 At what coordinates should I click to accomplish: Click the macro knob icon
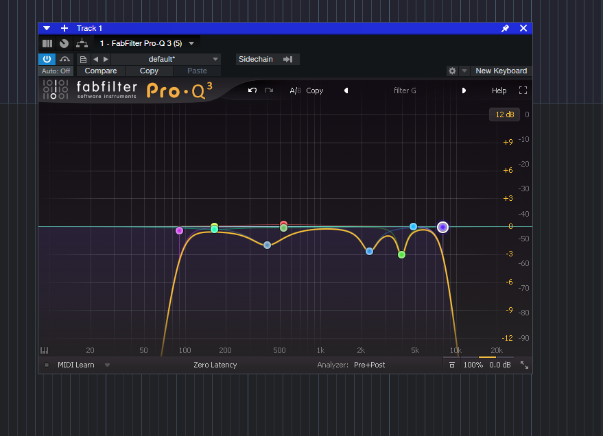[64, 43]
